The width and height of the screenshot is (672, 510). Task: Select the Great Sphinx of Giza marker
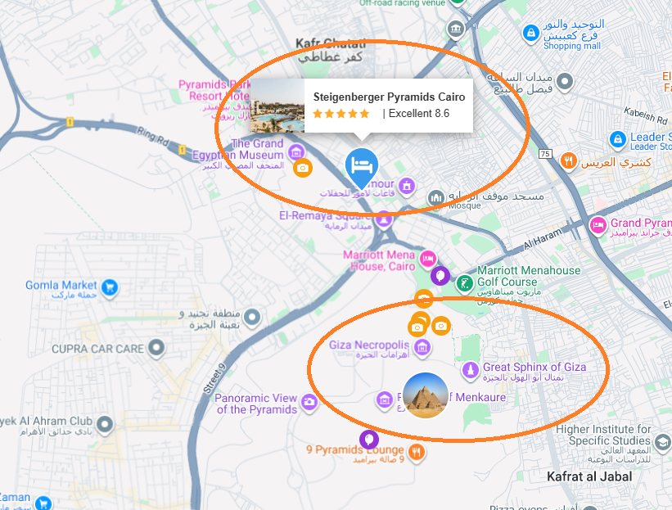click(x=470, y=370)
